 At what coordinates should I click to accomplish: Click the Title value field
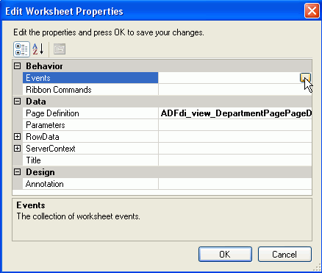pyautogui.click(x=235, y=160)
